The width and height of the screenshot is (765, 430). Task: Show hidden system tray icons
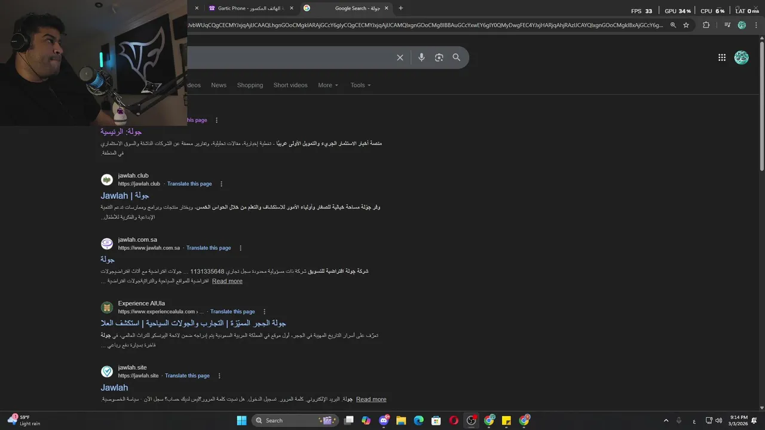pos(666,420)
